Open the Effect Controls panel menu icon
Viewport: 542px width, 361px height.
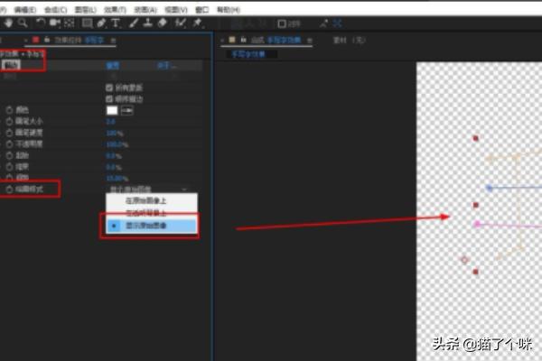pyautogui.click(x=113, y=41)
